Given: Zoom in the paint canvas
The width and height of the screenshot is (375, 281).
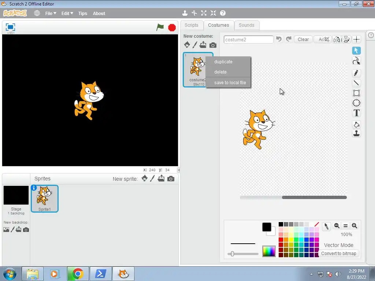Looking at the screenshot, I should (354, 225).
